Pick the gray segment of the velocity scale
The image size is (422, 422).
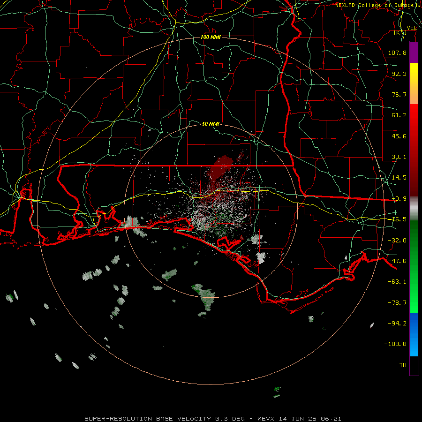[414, 209]
